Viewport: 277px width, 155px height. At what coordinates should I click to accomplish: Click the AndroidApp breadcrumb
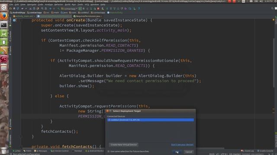(x=17, y=12)
